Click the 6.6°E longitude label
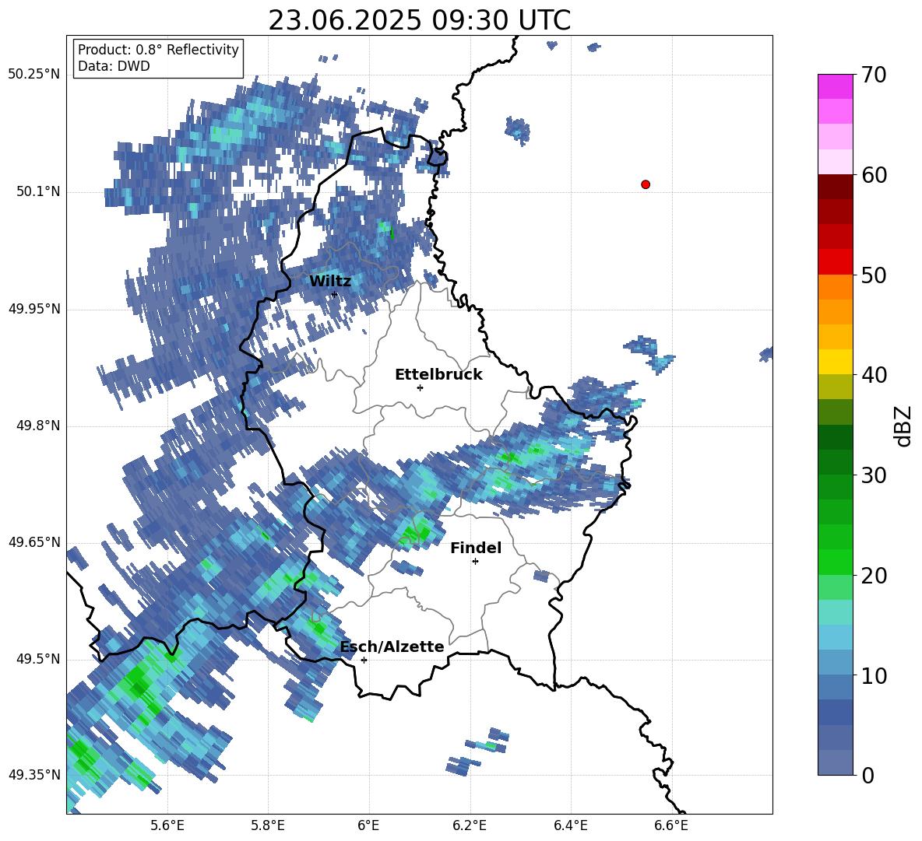Viewport: 922px width, 841px height. coord(671,825)
